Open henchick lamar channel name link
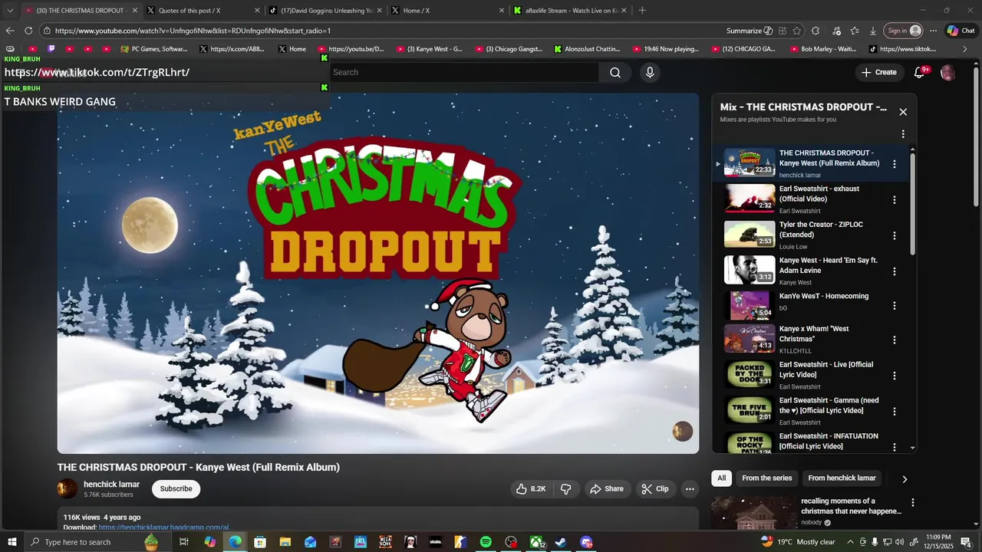The width and height of the screenshot is (982, 552). tap(111, 485)
